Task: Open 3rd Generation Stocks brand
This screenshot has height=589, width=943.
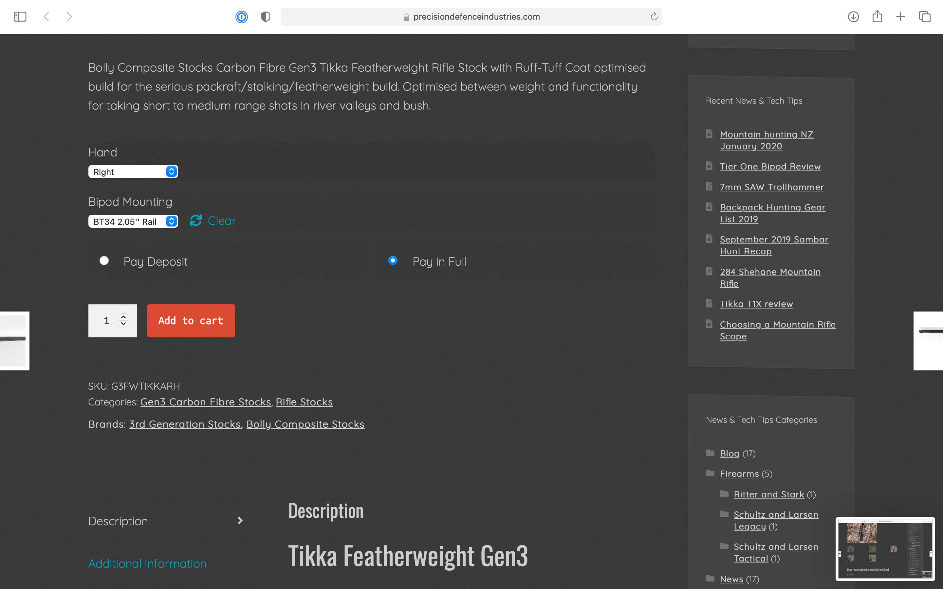Action: [x=185, y=424]
